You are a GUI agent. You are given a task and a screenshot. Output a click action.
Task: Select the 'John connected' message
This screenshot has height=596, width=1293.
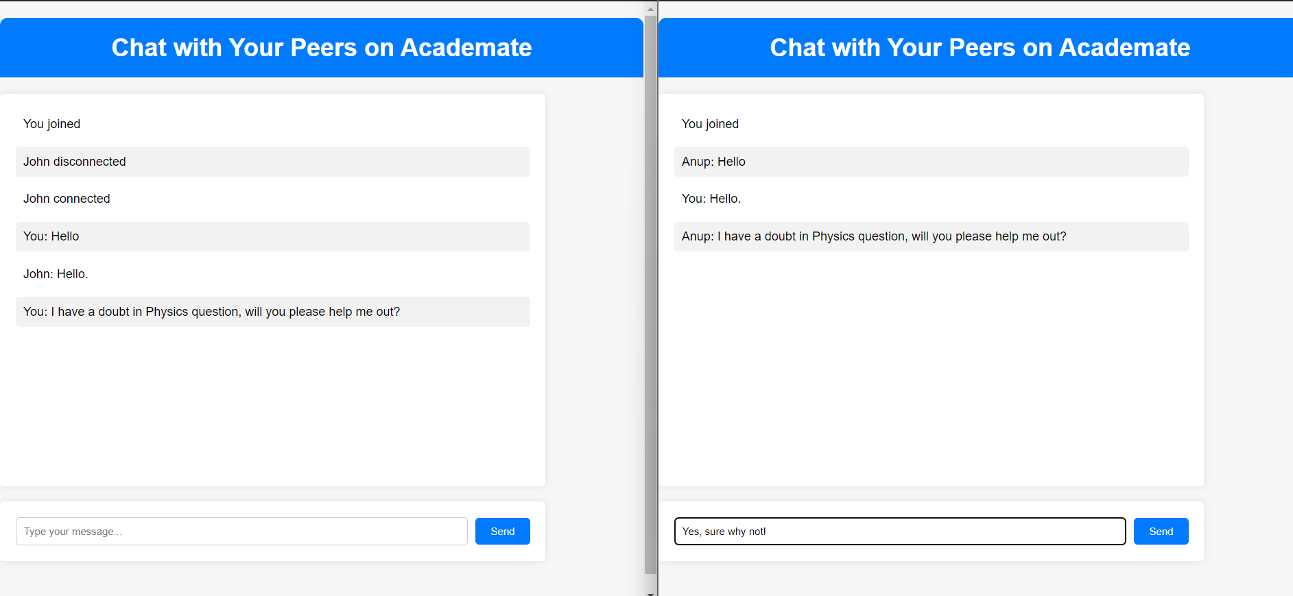pyautogui.click(x=67, y=199)
